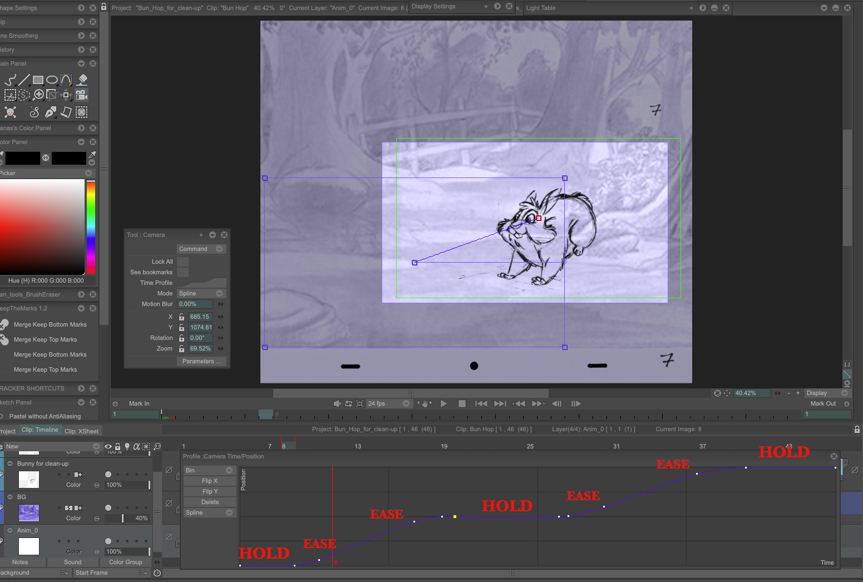Viewport: 863px width, 582px height.
Task: Switch to the Clip: XSheet tab
Action: [81, 431]
